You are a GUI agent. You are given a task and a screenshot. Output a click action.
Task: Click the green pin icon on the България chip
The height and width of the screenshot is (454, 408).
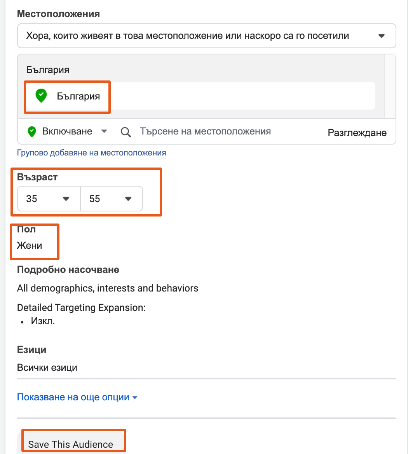point(42,96)
